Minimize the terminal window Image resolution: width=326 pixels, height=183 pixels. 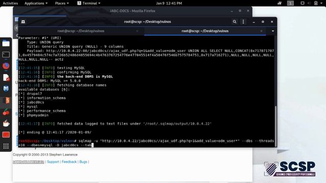[254, 21]
